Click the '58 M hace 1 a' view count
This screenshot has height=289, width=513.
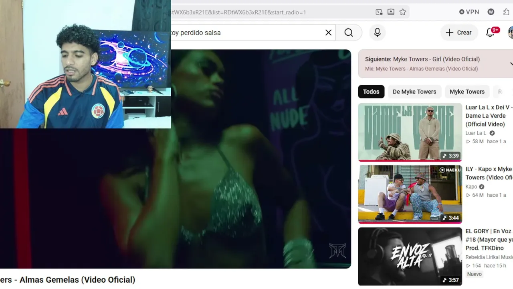point(486,141)
